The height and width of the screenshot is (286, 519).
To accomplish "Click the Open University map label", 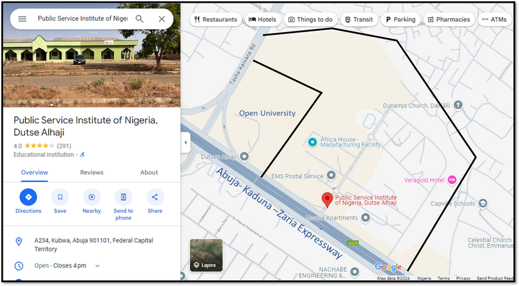I will click(x=268, y=113).
